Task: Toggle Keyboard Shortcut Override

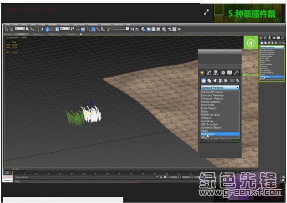Action: (x=83, y=29)
